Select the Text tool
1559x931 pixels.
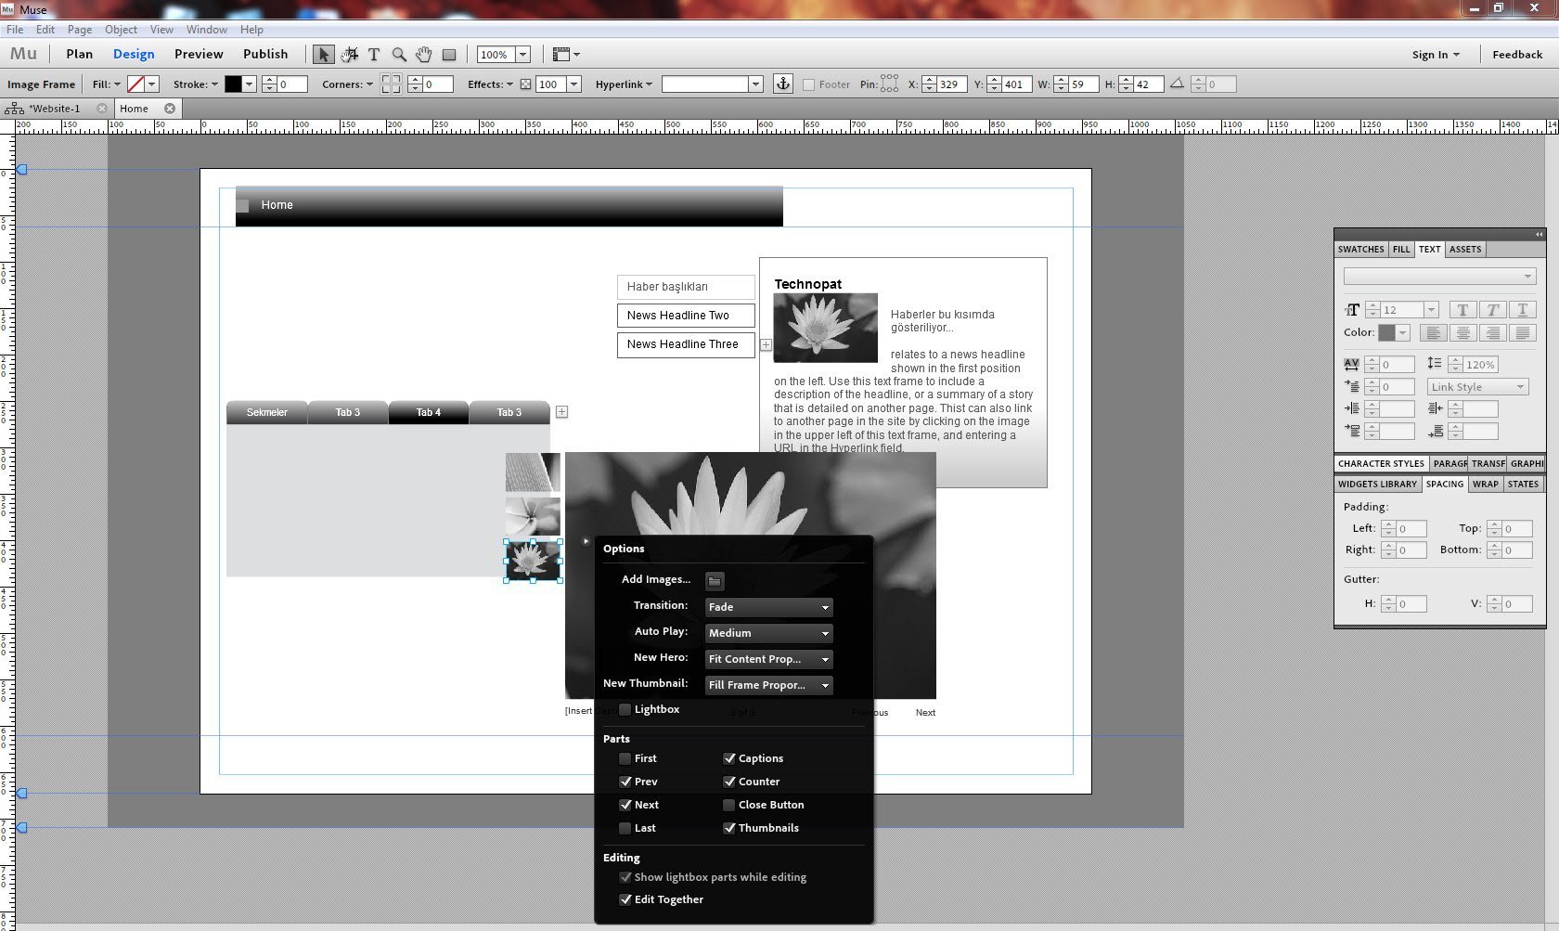[x=374, y=55]
